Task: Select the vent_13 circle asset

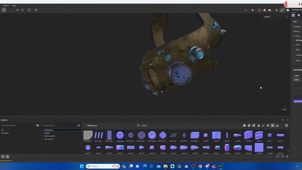Action: click(x=88, y=148)
